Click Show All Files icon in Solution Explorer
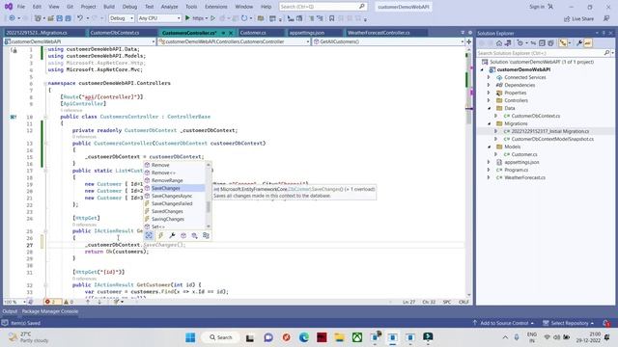 click(550, 43)
